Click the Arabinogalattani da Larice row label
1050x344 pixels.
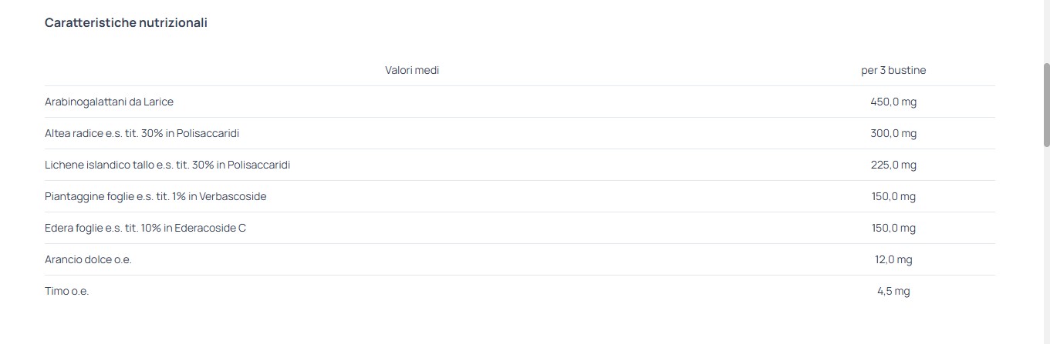109,102
